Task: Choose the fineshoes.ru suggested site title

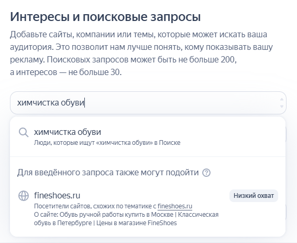Action: pos(57,195)
